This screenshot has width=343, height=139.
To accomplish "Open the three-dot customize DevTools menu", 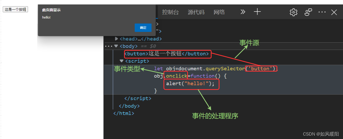I will click(x=322, y=12).
